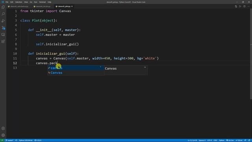Screen dimensions: 252x142
Task: Close the Canvas documentation popup
Action: (x=145, y=67)
